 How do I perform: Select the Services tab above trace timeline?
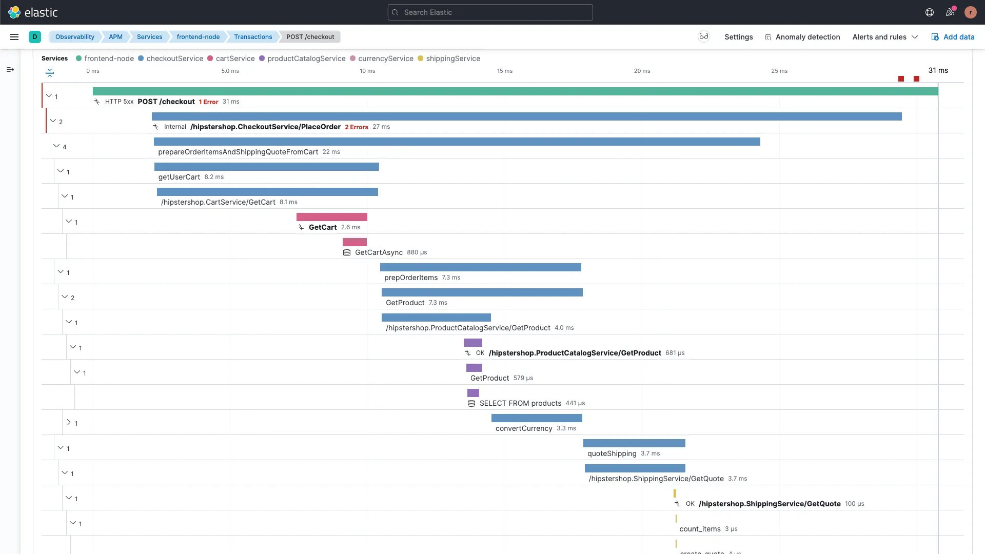(x=53, y=59)
